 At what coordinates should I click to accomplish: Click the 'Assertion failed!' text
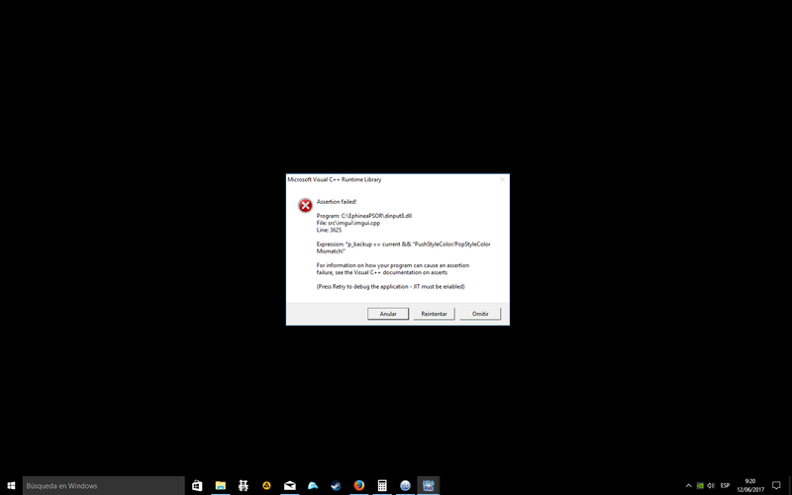337,202
